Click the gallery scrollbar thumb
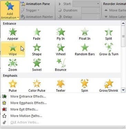126x129 pixels. (x=123, y=36)
